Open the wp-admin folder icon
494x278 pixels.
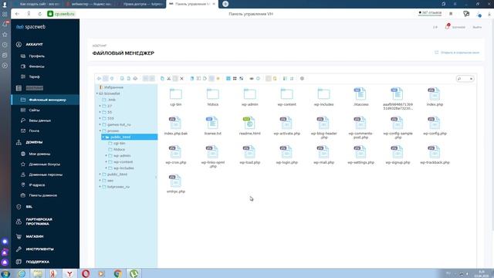pyautogui.click(x=250, y=94)
